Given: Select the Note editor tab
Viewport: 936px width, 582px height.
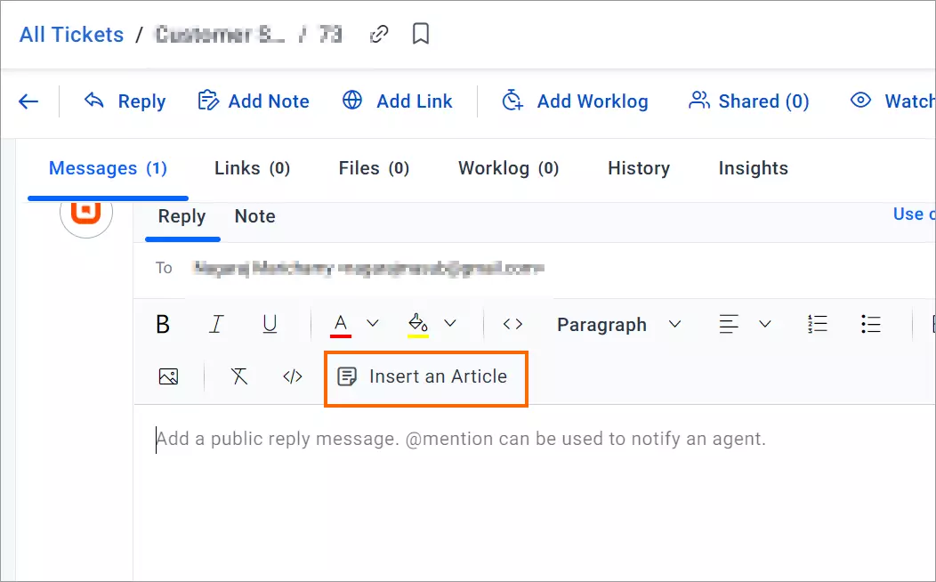Looking at the screenshot, I should 254,216.
